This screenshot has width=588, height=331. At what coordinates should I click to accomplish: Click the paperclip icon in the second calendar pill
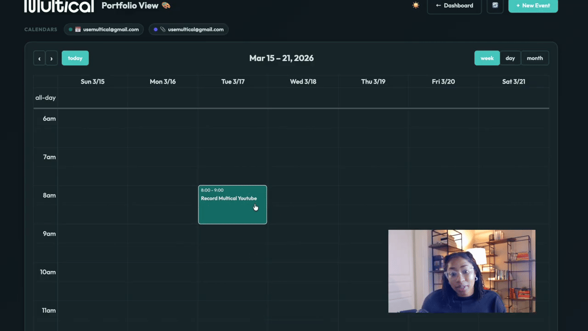click(x=162, y=29)
